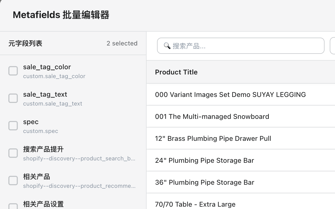Click the Metafields 批量编辑器 page title
Image resolution: width=335 pixels, height=209 pixels.
tap(61, 15)
